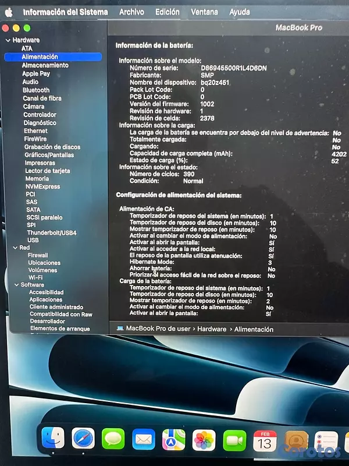Screen dimensions: 349x466
Task: Click Hardware in the path bar
Action: point(212,329)
